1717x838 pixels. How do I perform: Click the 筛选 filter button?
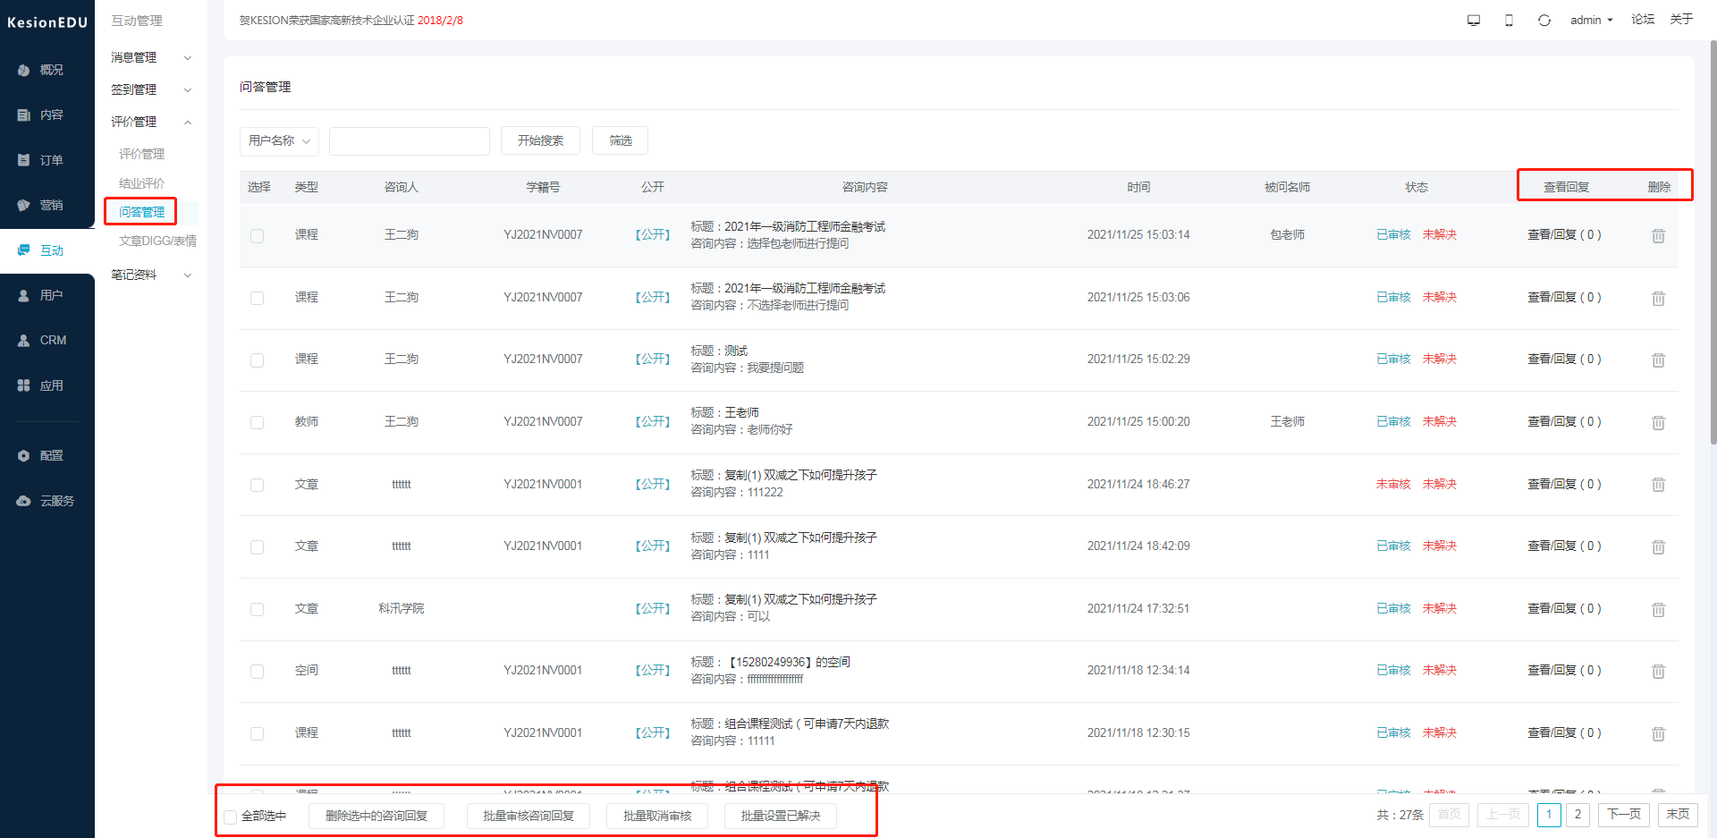620,140
